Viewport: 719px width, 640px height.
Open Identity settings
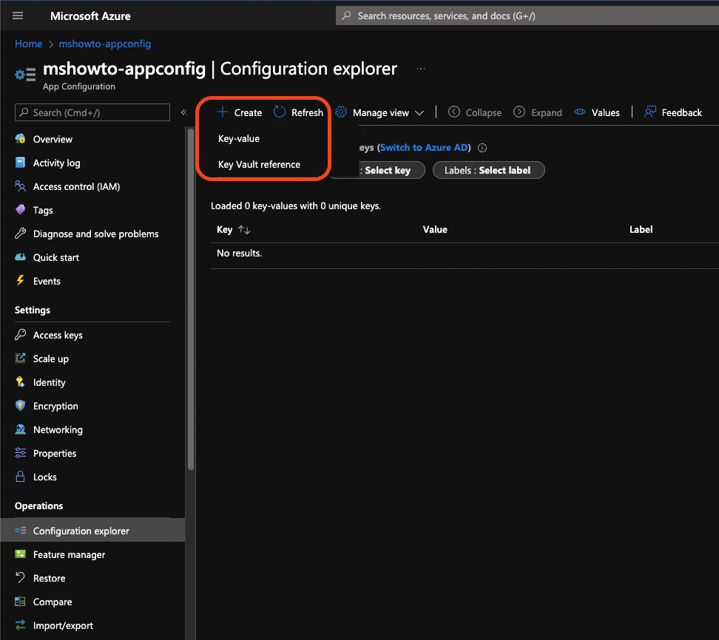tap(49, 383)
